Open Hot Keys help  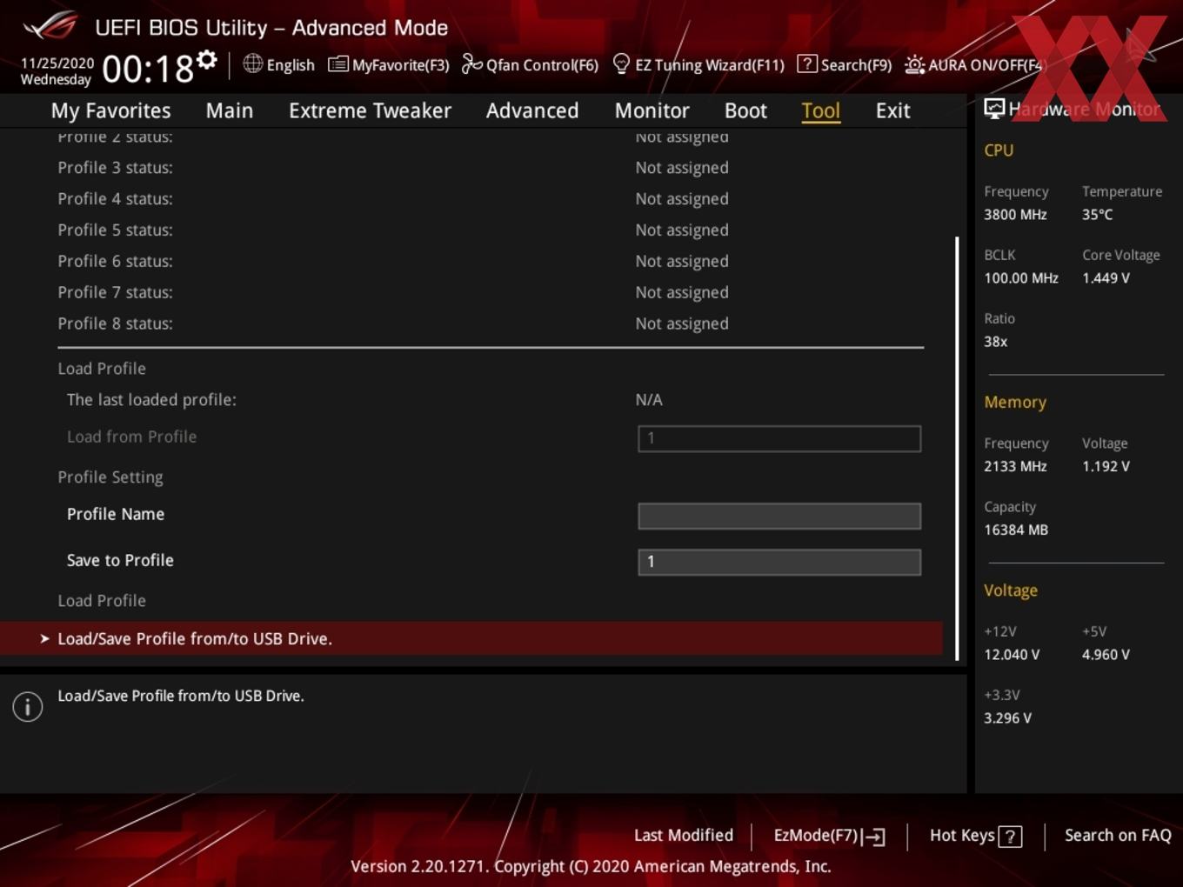point(975,836)
